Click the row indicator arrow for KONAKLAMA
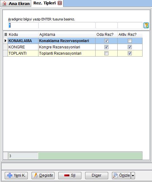 point(5,41)
